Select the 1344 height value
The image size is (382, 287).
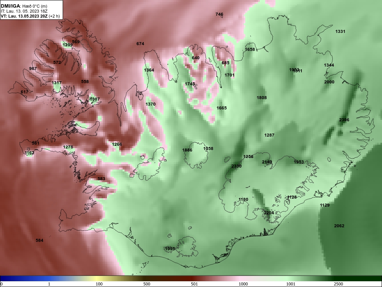point(329,65)
